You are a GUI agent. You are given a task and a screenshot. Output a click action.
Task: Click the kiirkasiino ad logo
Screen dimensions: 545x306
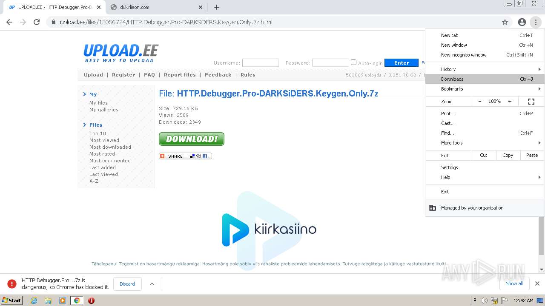coord(269,229)
